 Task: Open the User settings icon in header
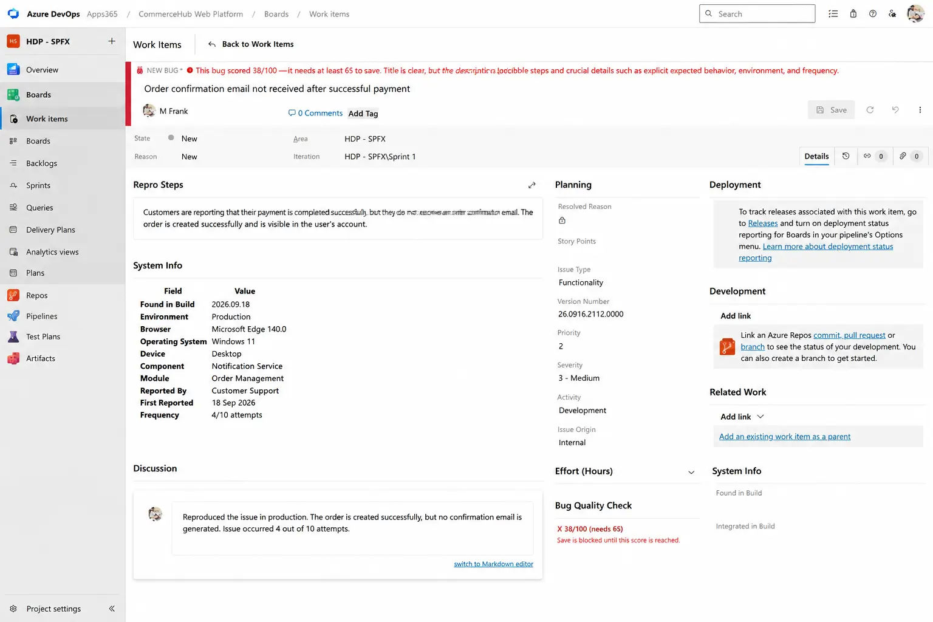892,13
